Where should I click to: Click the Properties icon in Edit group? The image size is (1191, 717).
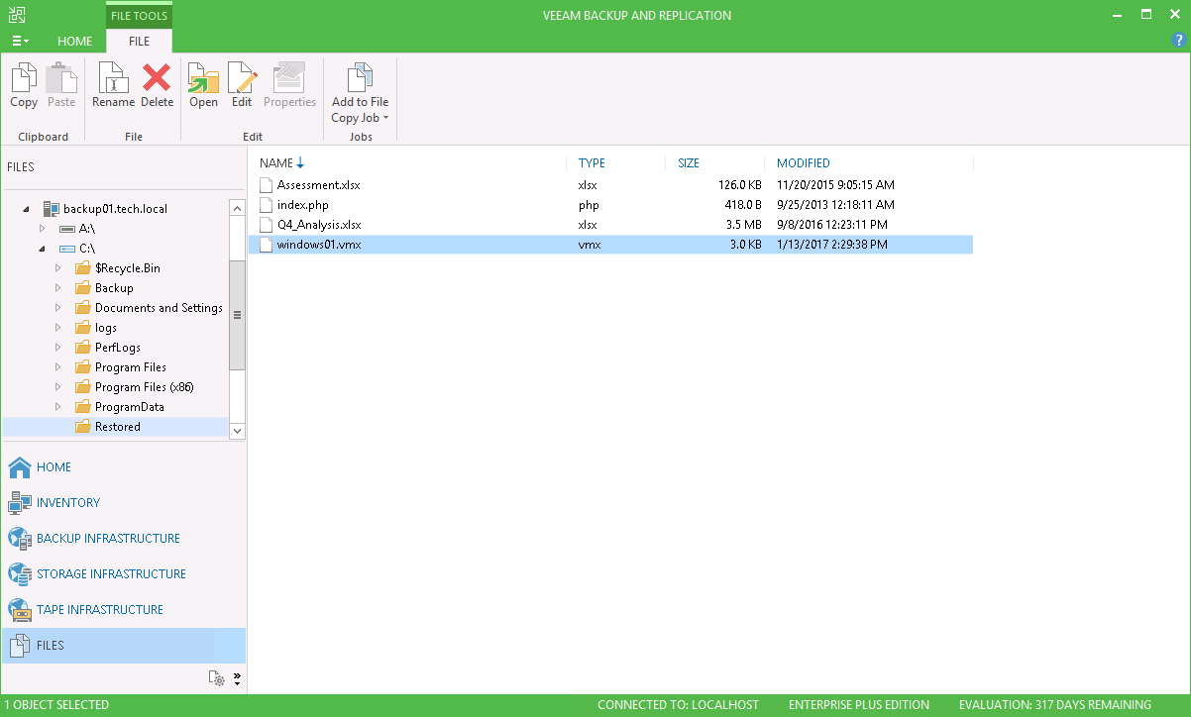coord(289,77)
